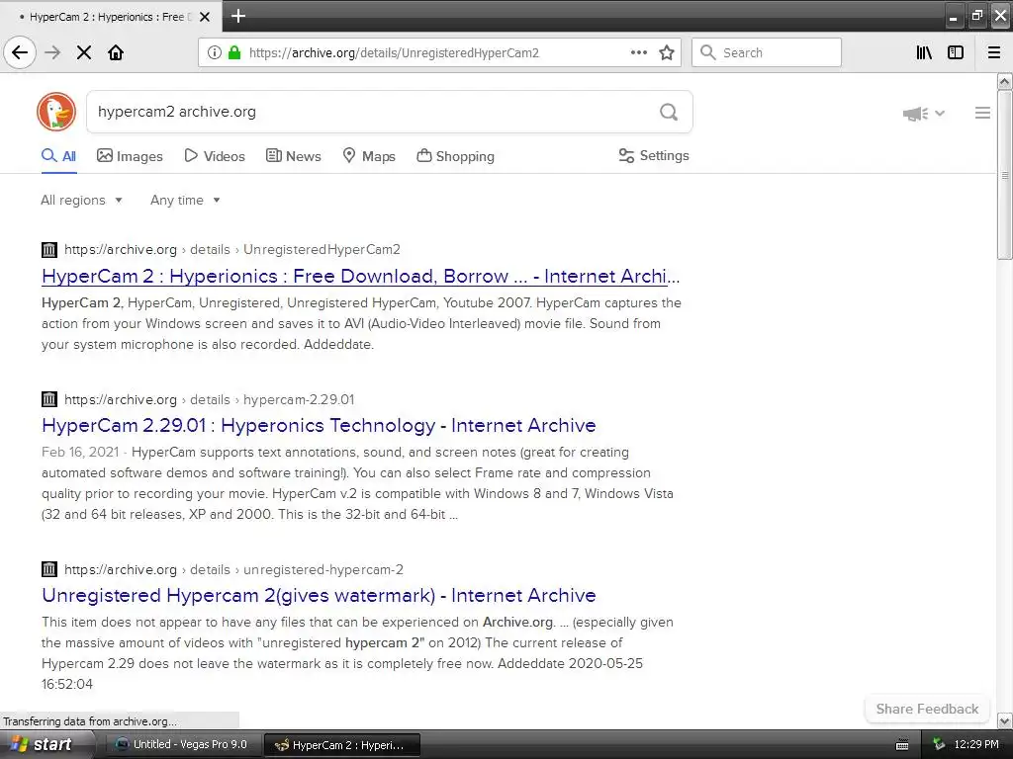The width and height of the screenshot is (1013, 759).
Task: Click Firefox toolbar Search box
Action: pos(767,52)
